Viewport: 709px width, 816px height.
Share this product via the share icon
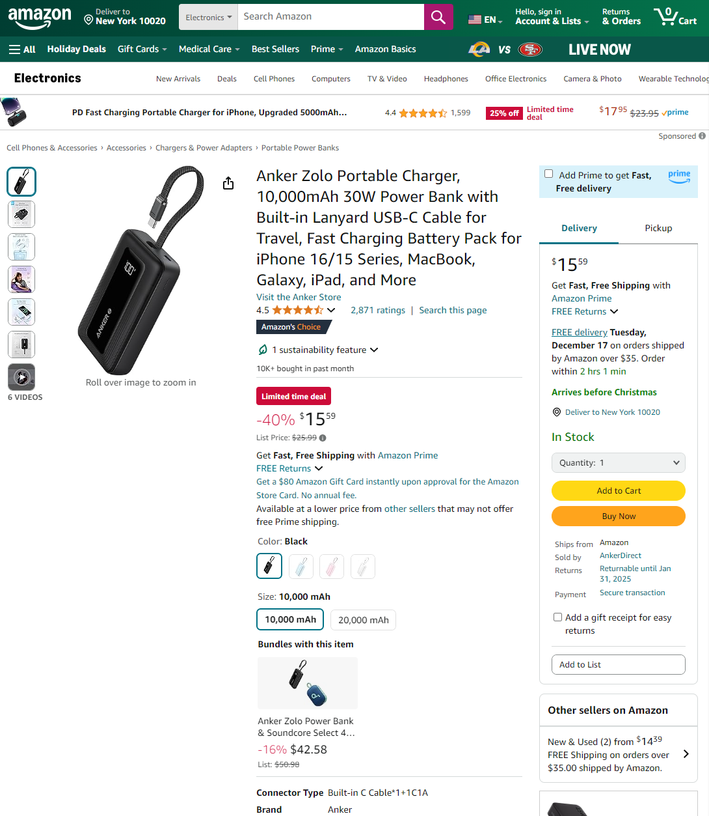228,184
